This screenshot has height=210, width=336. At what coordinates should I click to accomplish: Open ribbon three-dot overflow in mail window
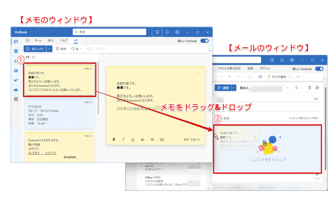(298, 76)
